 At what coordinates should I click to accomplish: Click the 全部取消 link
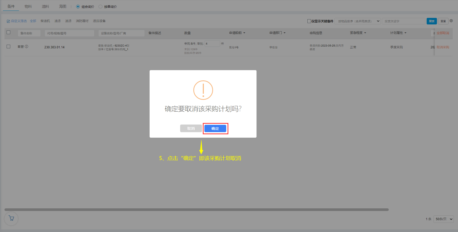coord(443,33)
